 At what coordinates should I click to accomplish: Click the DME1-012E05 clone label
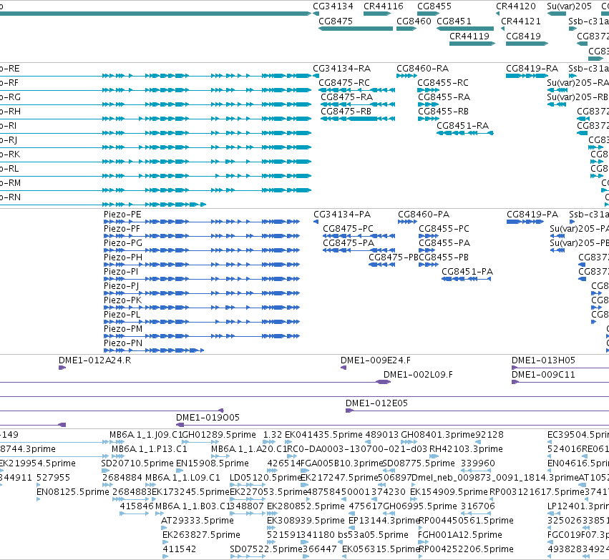pos(376,403)
